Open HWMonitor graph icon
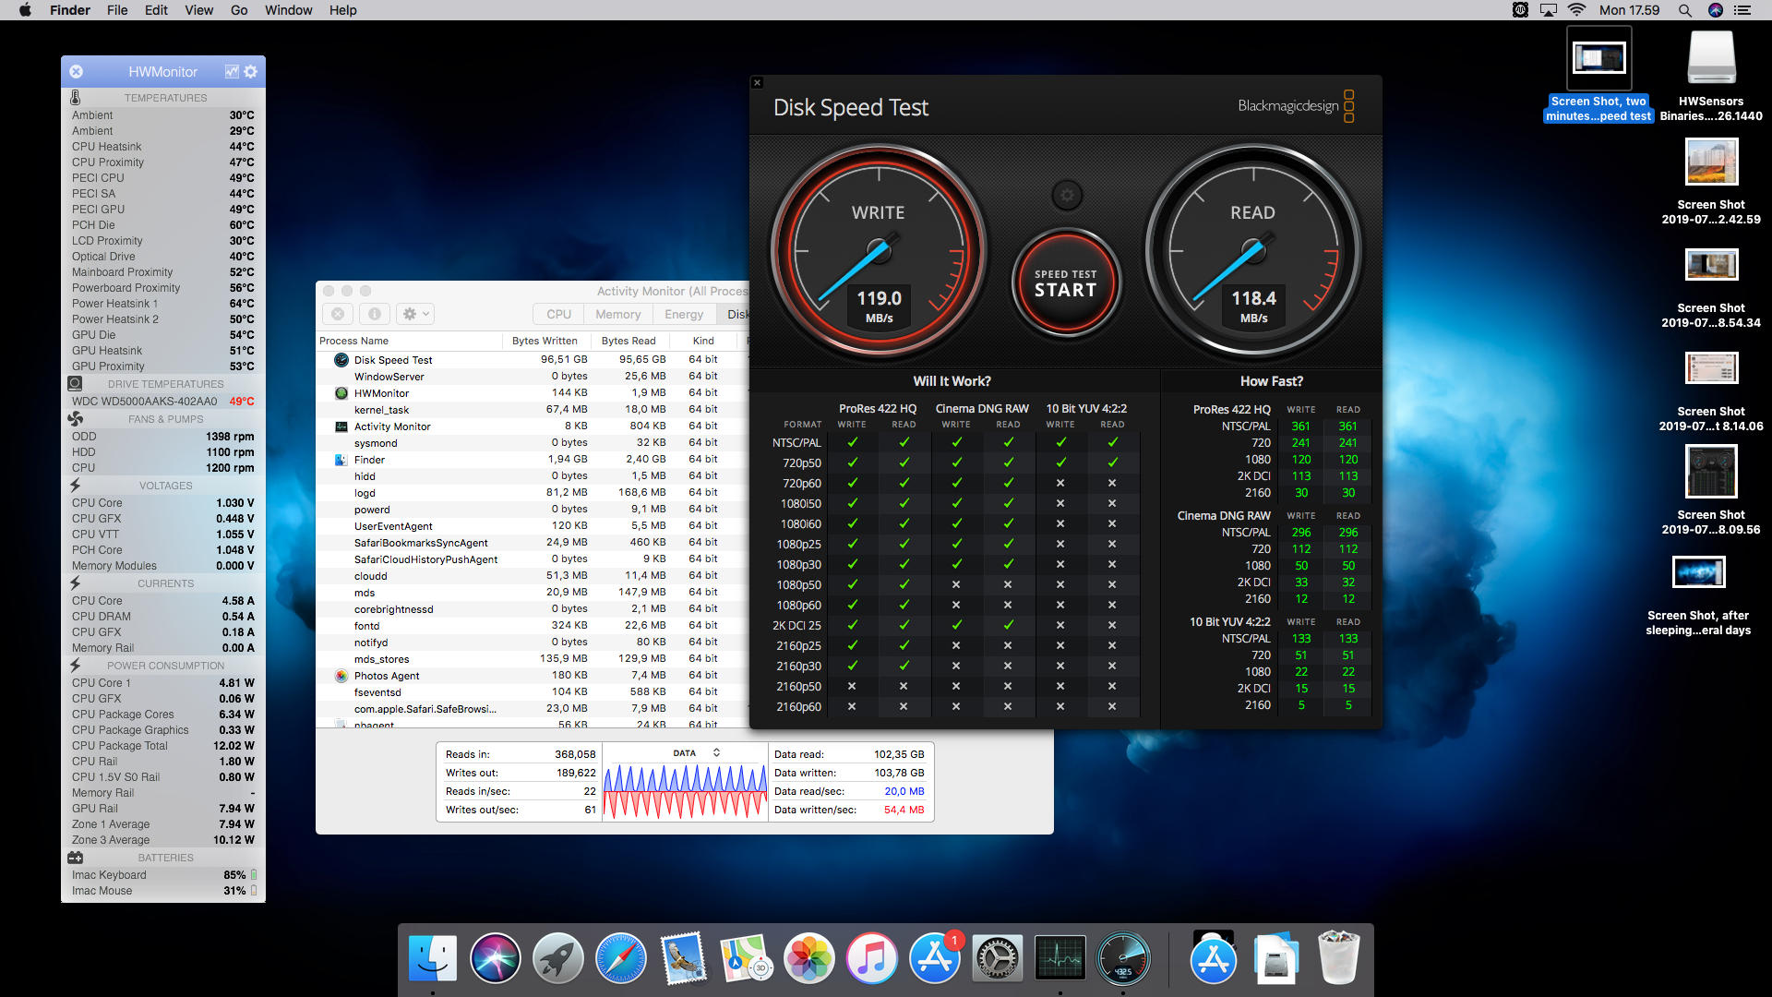This screenshot has width=1772, height=997. pyautogui.click(x=232, y=72)
